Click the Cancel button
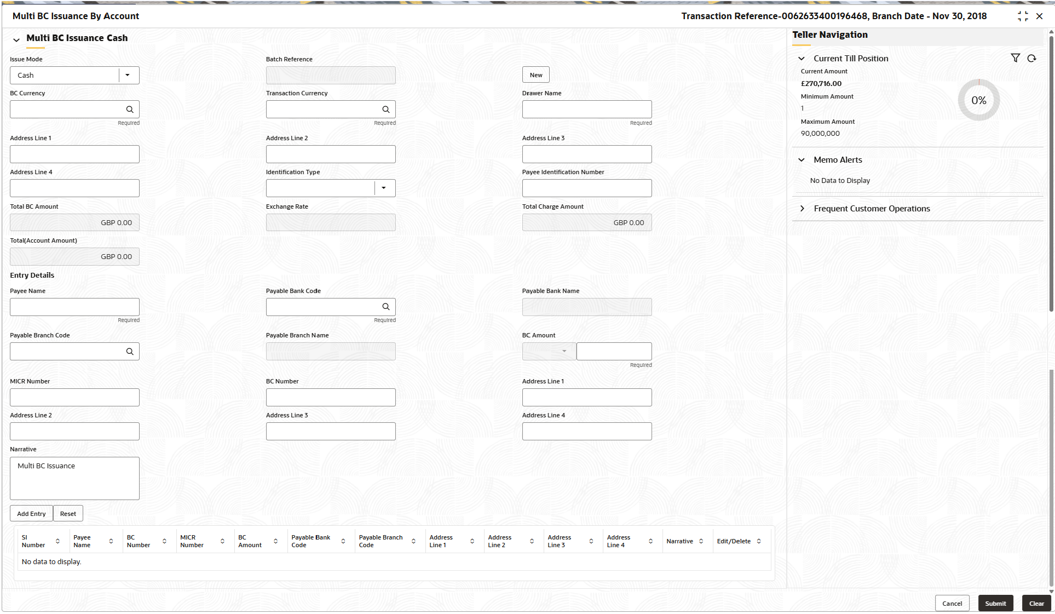1055x614 pixels. pos(952,604)
